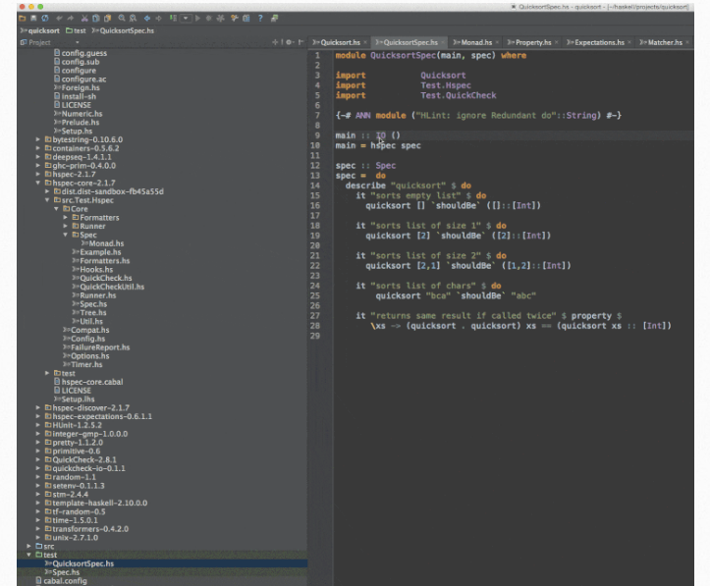The image size is (710, 586).
Task: Open the run configuration dropdown
Action: pyautogui.click(x=186, y=18)
